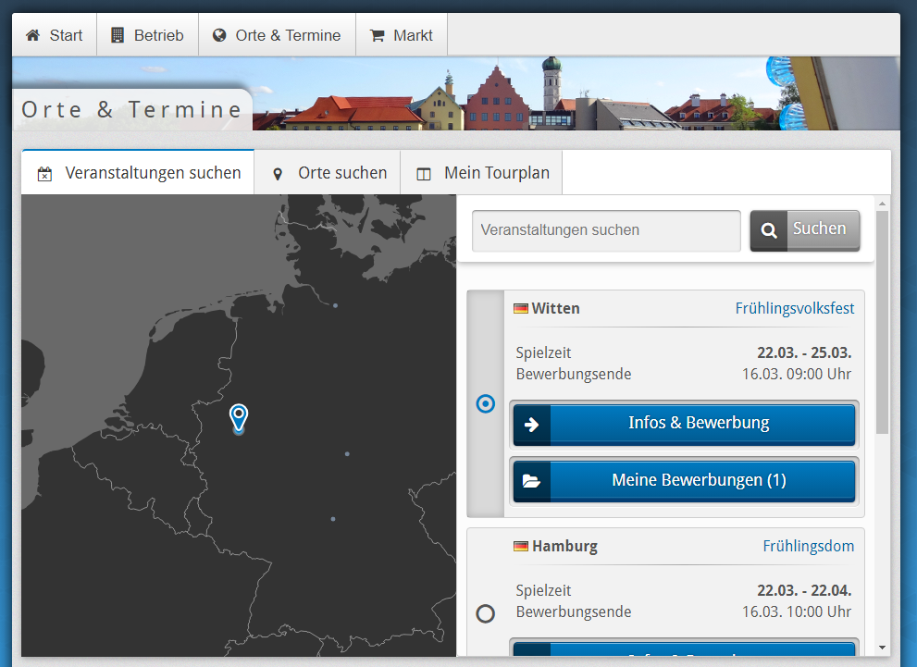Click the globe icon for Orte & Termine

219,36
